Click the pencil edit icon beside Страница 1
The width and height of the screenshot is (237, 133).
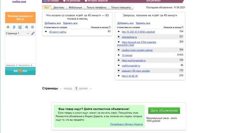[33, 33]
